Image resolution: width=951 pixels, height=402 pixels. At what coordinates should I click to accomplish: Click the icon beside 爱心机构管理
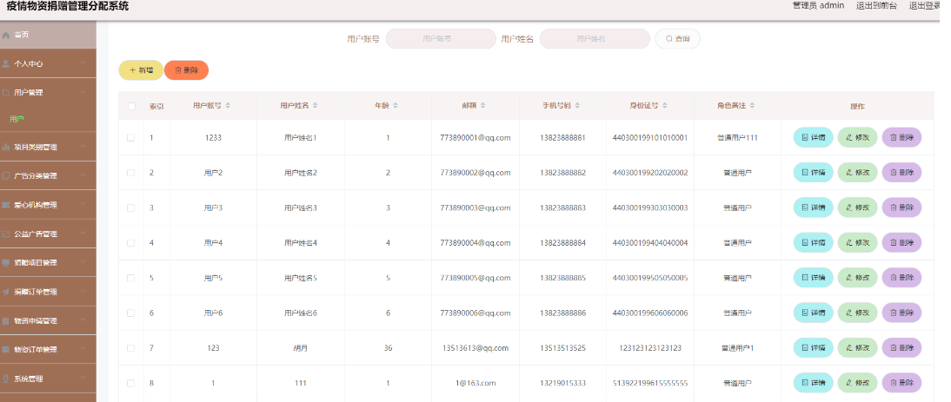tap(6, 205)
